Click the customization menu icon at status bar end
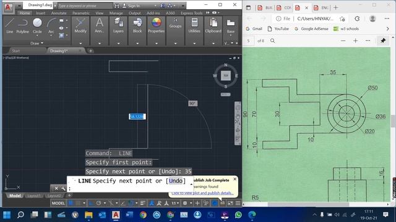This screenshot has height=222, width=396. (238, 203)
